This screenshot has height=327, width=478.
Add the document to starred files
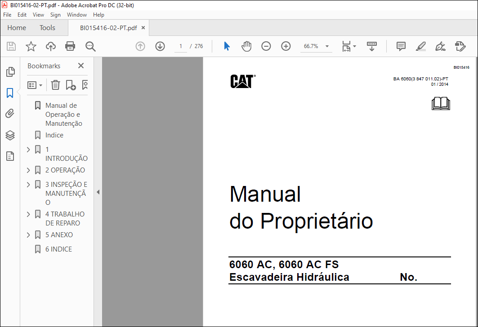pyautogui.click(x=31, y=46)
